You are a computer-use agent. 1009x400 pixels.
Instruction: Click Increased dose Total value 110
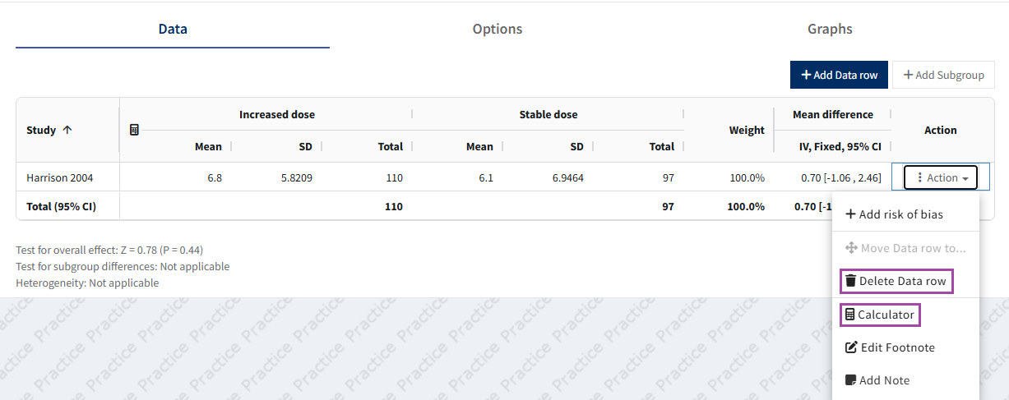393,177
